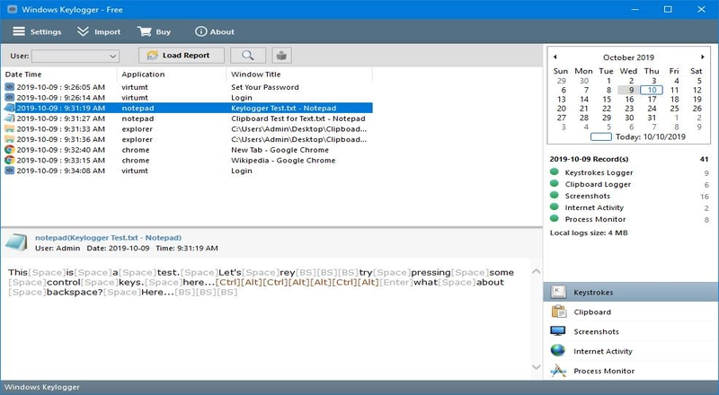Viewport: 719px width, 395px height.
Task: Click explorer icon of the 9:31:36 AM row
Action: coord(10,139)
